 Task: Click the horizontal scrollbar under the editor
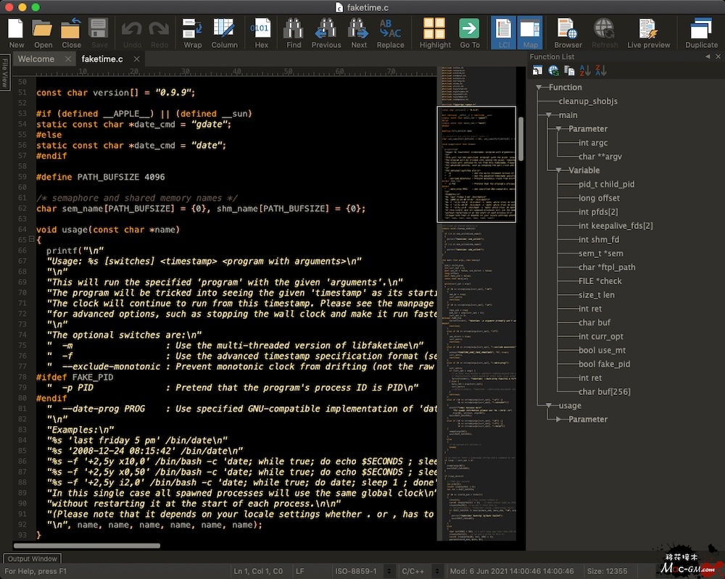87,546
